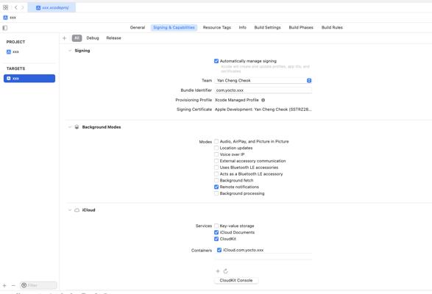The width and height of the screenshot is (432, 294).
Task: Open the CloudKit Console
Action: (236, 280)
